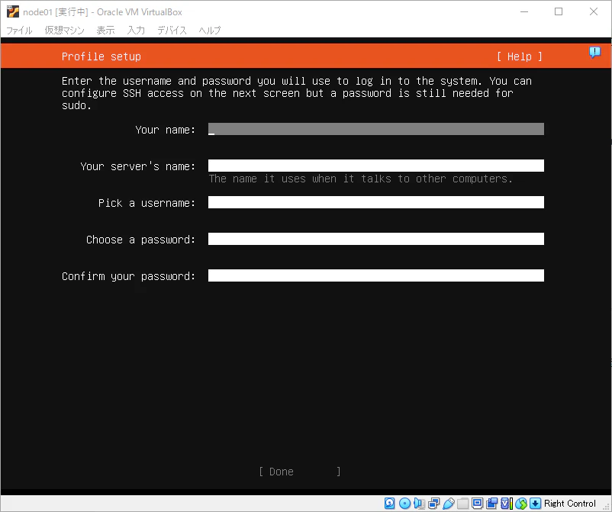Click the shared folders status icon

(x=463, y=504)
